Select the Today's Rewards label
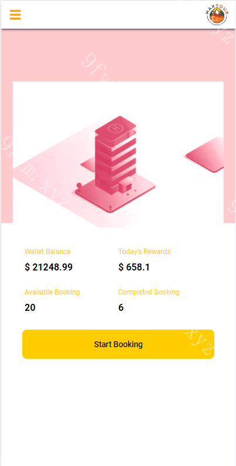 point(144,252)
